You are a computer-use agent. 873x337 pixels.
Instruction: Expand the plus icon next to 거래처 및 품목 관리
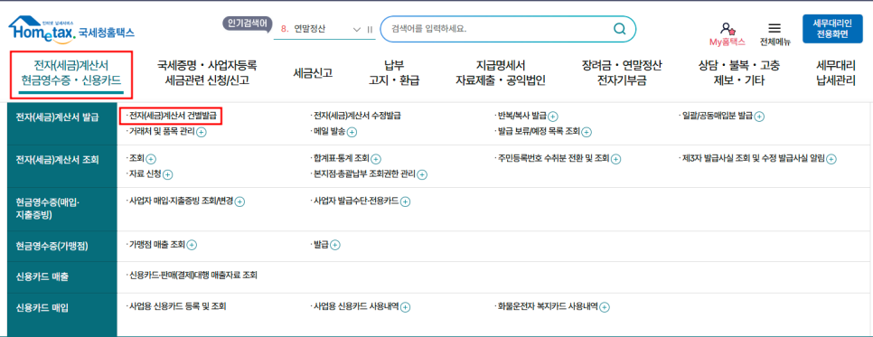tap(202, 132)
